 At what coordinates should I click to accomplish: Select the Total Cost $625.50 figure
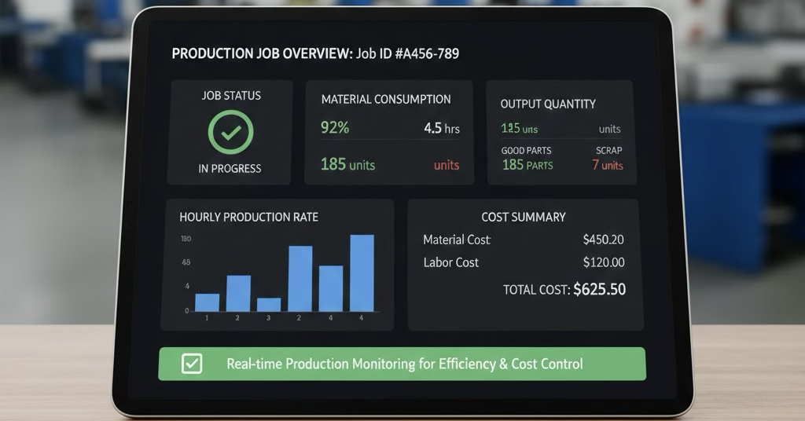[x=599, y=289]
